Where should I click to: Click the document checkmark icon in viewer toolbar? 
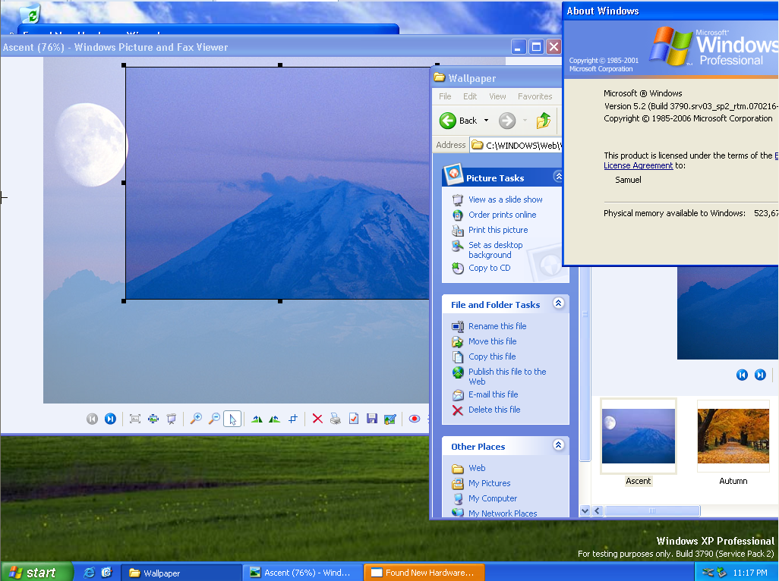point(354,419)
